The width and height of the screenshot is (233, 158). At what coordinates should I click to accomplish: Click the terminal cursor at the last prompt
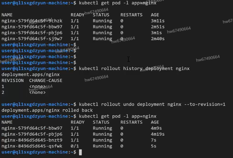[80, 152]
